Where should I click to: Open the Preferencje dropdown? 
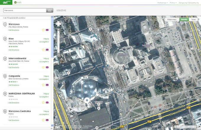162,3
